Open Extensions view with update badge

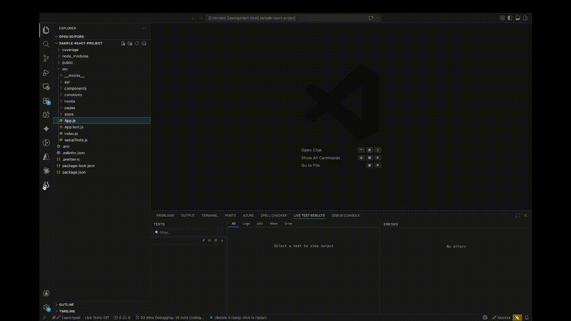point(46,101)
